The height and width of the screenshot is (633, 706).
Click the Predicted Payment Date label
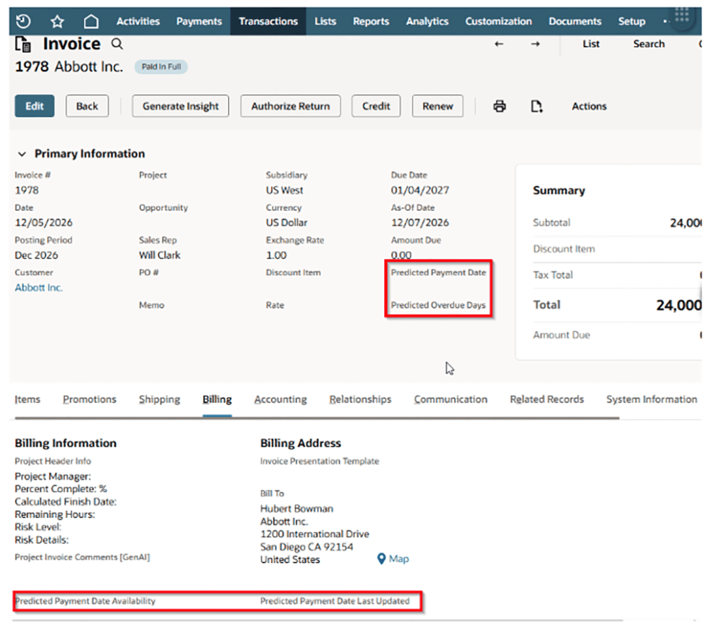click(x=438, y=272)
